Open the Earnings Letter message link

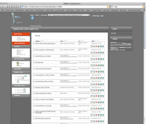(x=39, y=62)
